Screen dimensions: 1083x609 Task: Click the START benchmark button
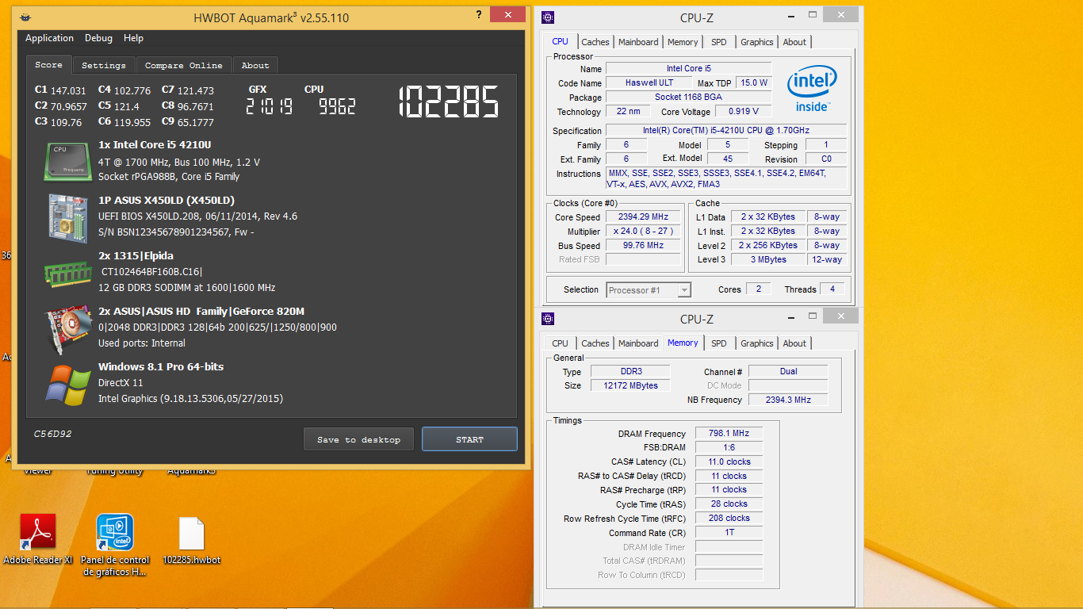coord(469,439)
